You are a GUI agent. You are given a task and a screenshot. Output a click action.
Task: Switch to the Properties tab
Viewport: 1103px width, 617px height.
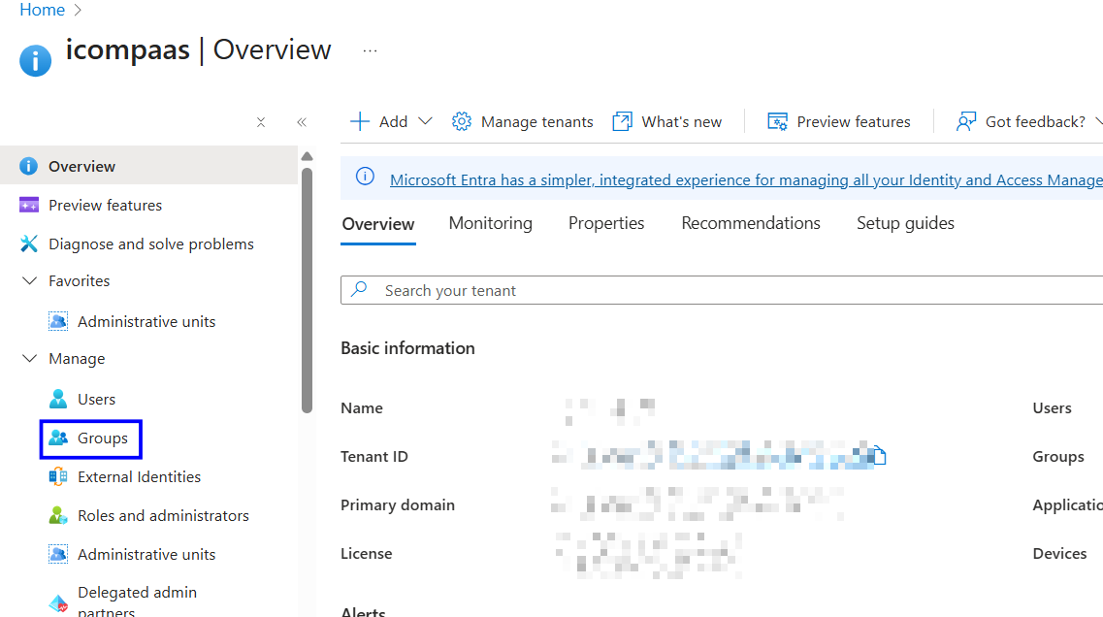click(x=605, y=223)
